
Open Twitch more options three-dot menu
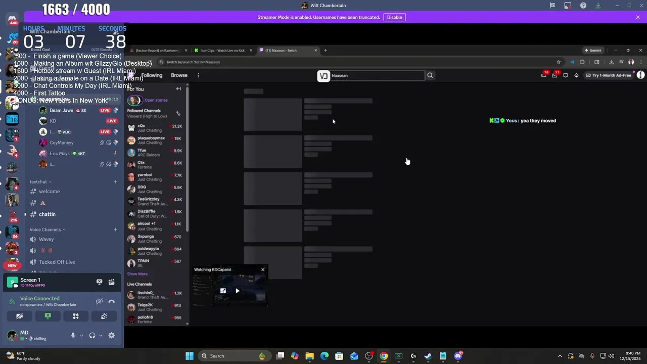(198, 75)
